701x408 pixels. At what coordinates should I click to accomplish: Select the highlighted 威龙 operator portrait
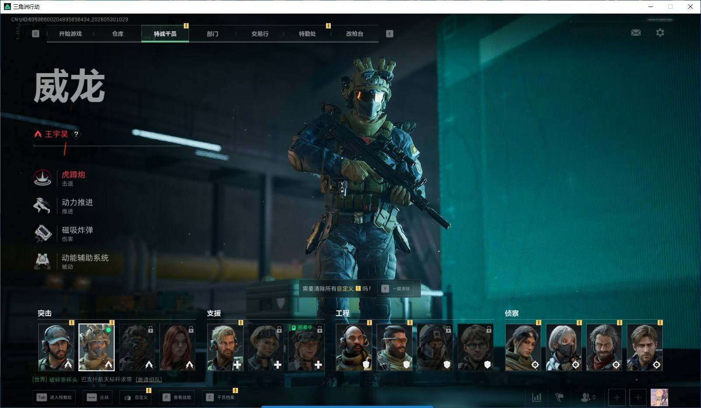pyautogui.click(x=96, y=348)
